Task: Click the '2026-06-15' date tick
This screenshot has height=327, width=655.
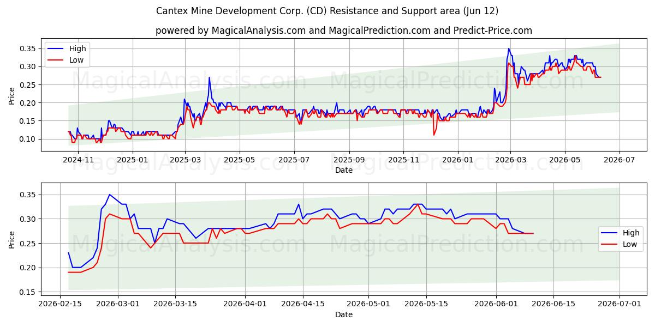Action: point(553,304)
